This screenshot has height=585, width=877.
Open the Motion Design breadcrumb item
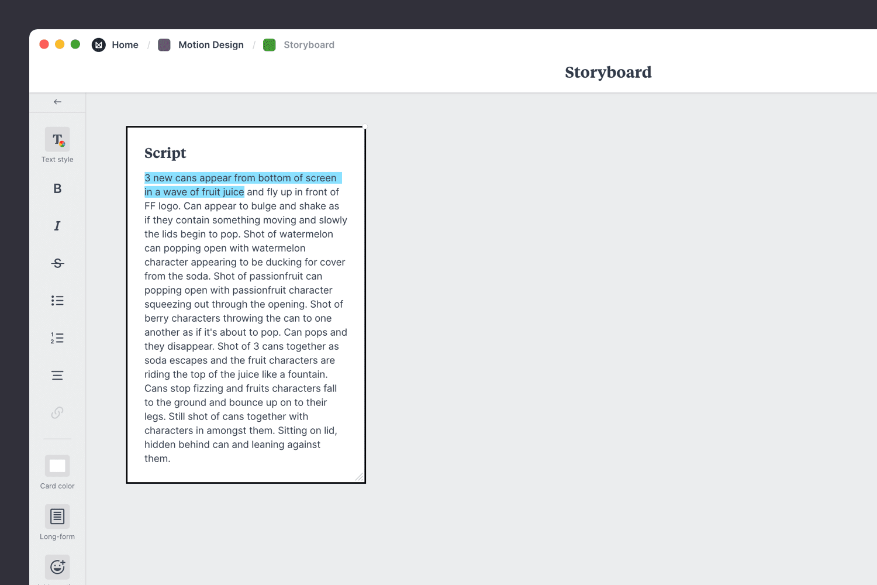tap(211, 44)
